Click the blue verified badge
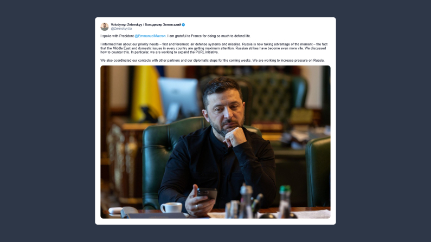Viewport: 431px width, 242px height. coord(183,25)
